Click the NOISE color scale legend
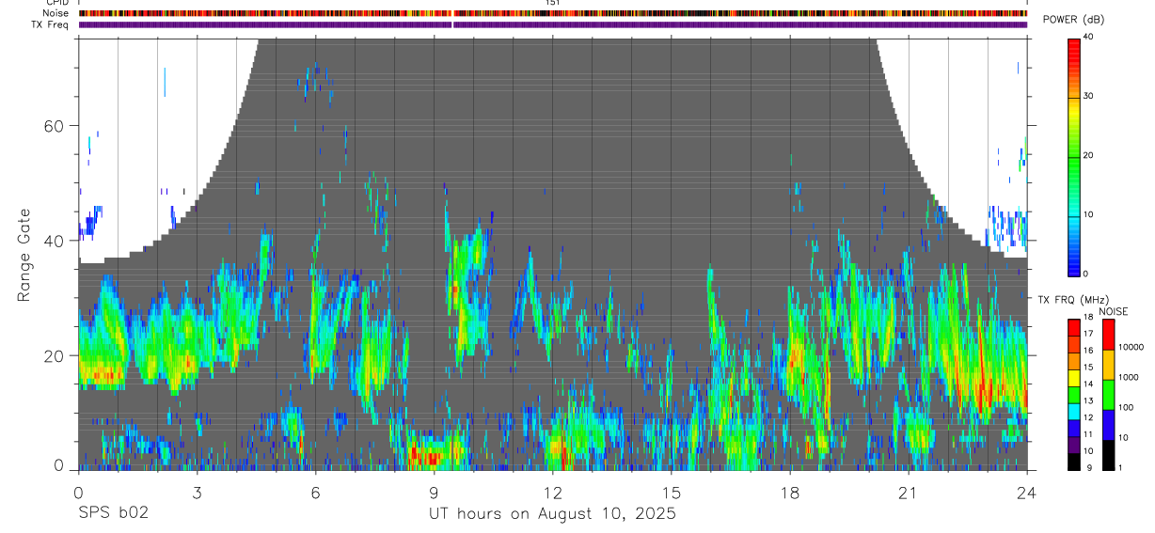The image size is (1155, 533). 1108,394
